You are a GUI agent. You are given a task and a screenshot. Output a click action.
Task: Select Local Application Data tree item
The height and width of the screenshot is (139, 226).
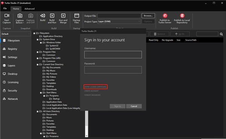[x=56, y=105]
